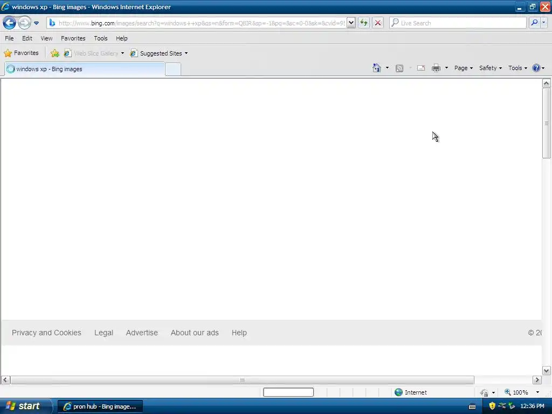Expand zoom level dropdown arrow
This screenshot has height=414, width=552.
pyautogui.click(x=537, y=392)
